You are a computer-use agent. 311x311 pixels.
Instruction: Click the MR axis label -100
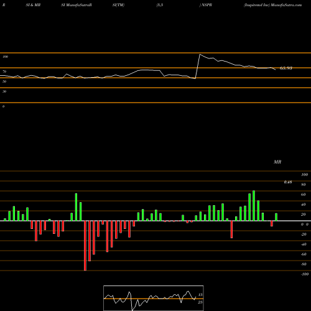click(305, 274)
